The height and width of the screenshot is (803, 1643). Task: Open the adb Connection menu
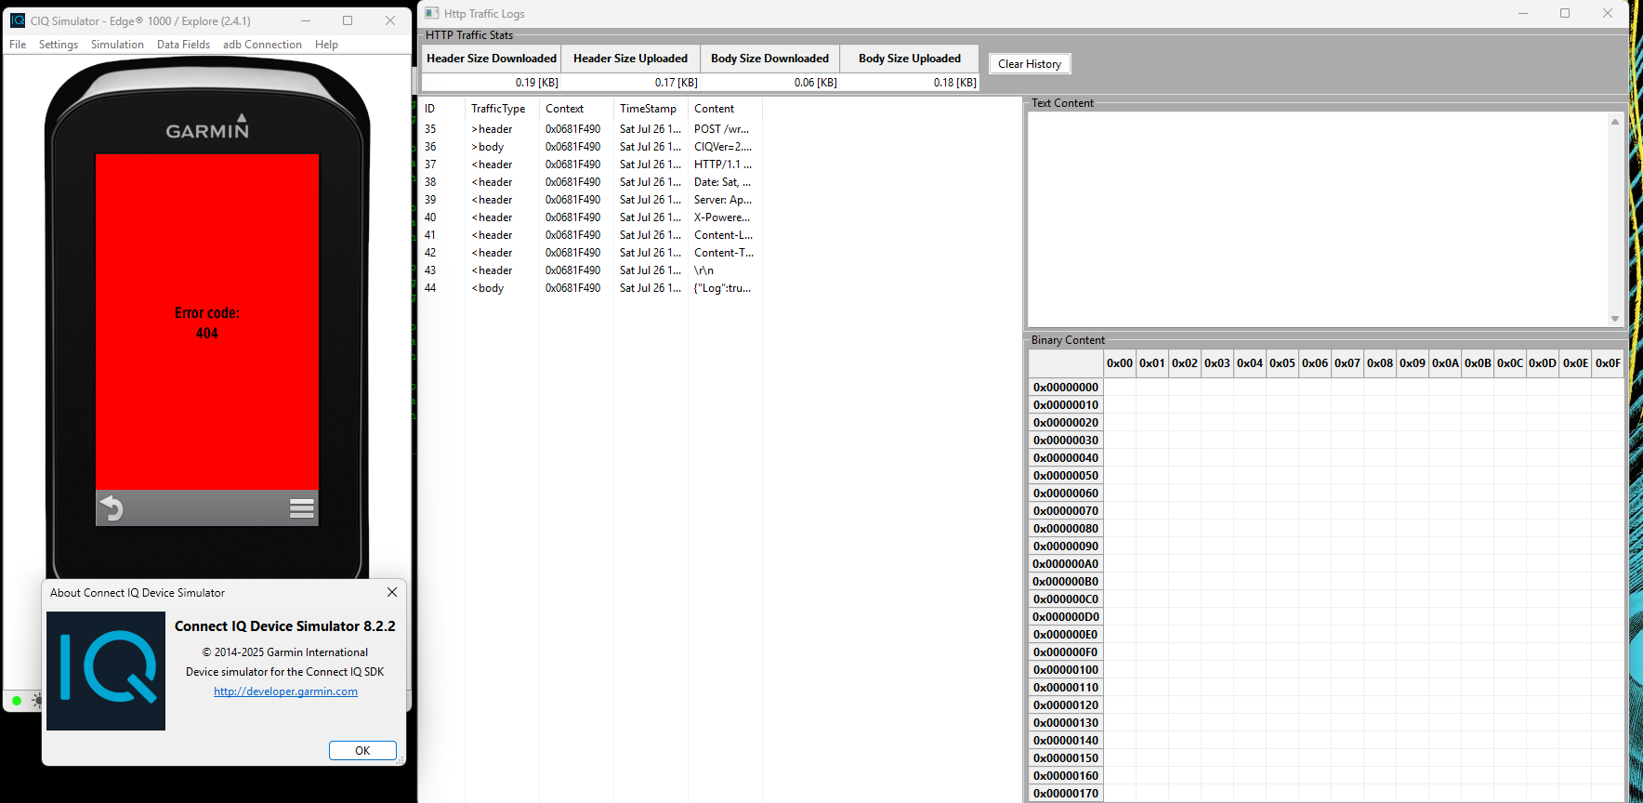click(262, 45)
